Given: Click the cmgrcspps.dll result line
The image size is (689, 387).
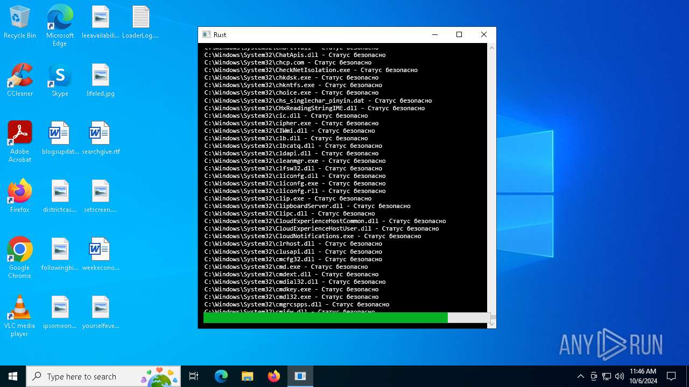Looking at the screenshot, I should pyautogui.click(x=297, y=304).
